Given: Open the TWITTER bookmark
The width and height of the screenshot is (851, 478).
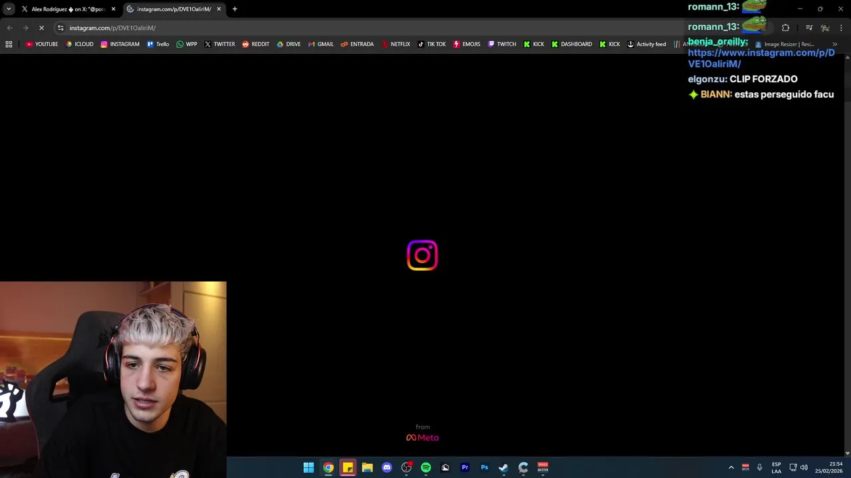Looking at the screenshot, I should [219, 44].
